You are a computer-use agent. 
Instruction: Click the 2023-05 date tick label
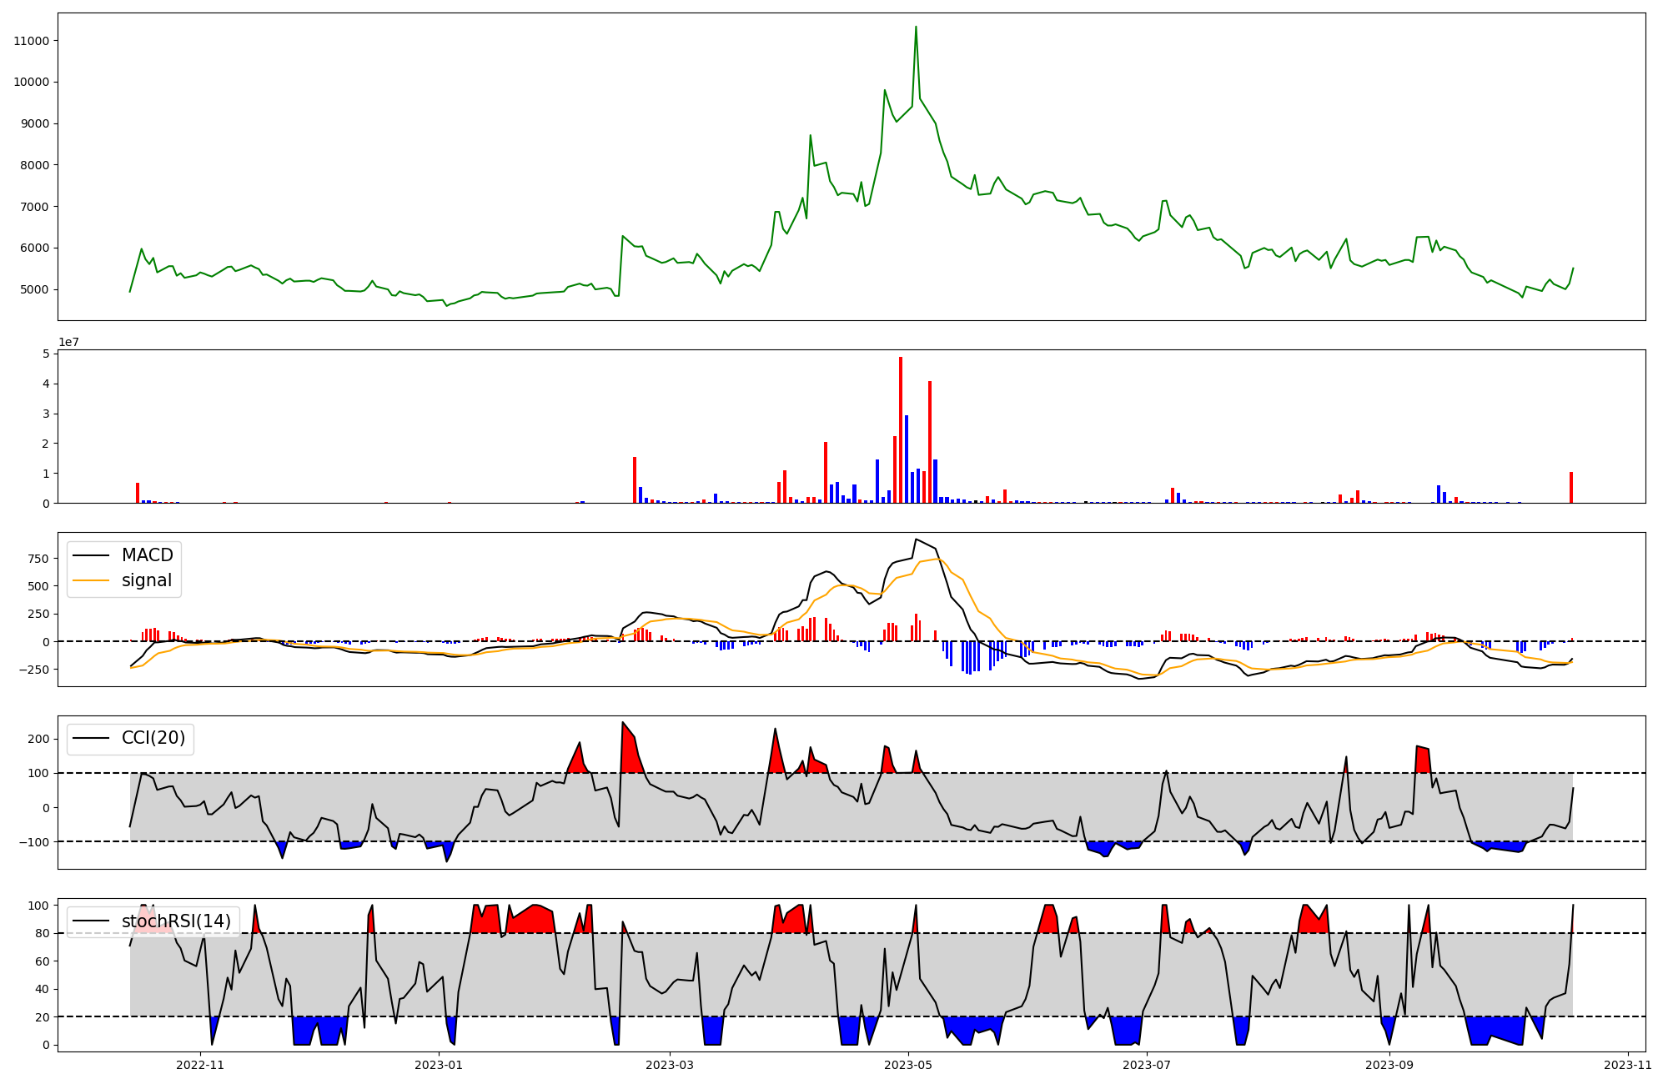(907, 1065)
